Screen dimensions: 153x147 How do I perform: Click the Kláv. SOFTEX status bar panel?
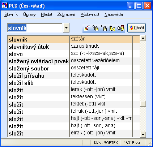[x=105, y=143]
